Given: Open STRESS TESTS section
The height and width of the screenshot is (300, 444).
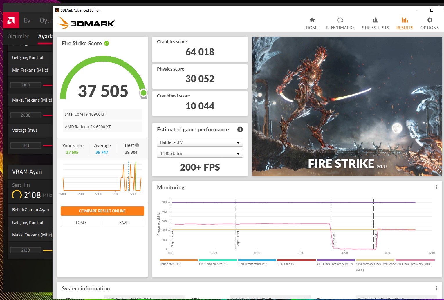Looking at the screenshot, I should click(x=375, y=24).
